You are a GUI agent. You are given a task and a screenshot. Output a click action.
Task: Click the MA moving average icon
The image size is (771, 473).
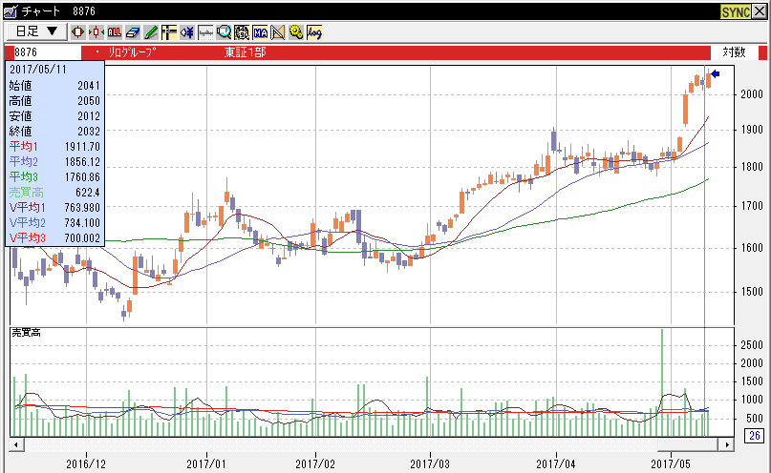(x=260, y=31)
